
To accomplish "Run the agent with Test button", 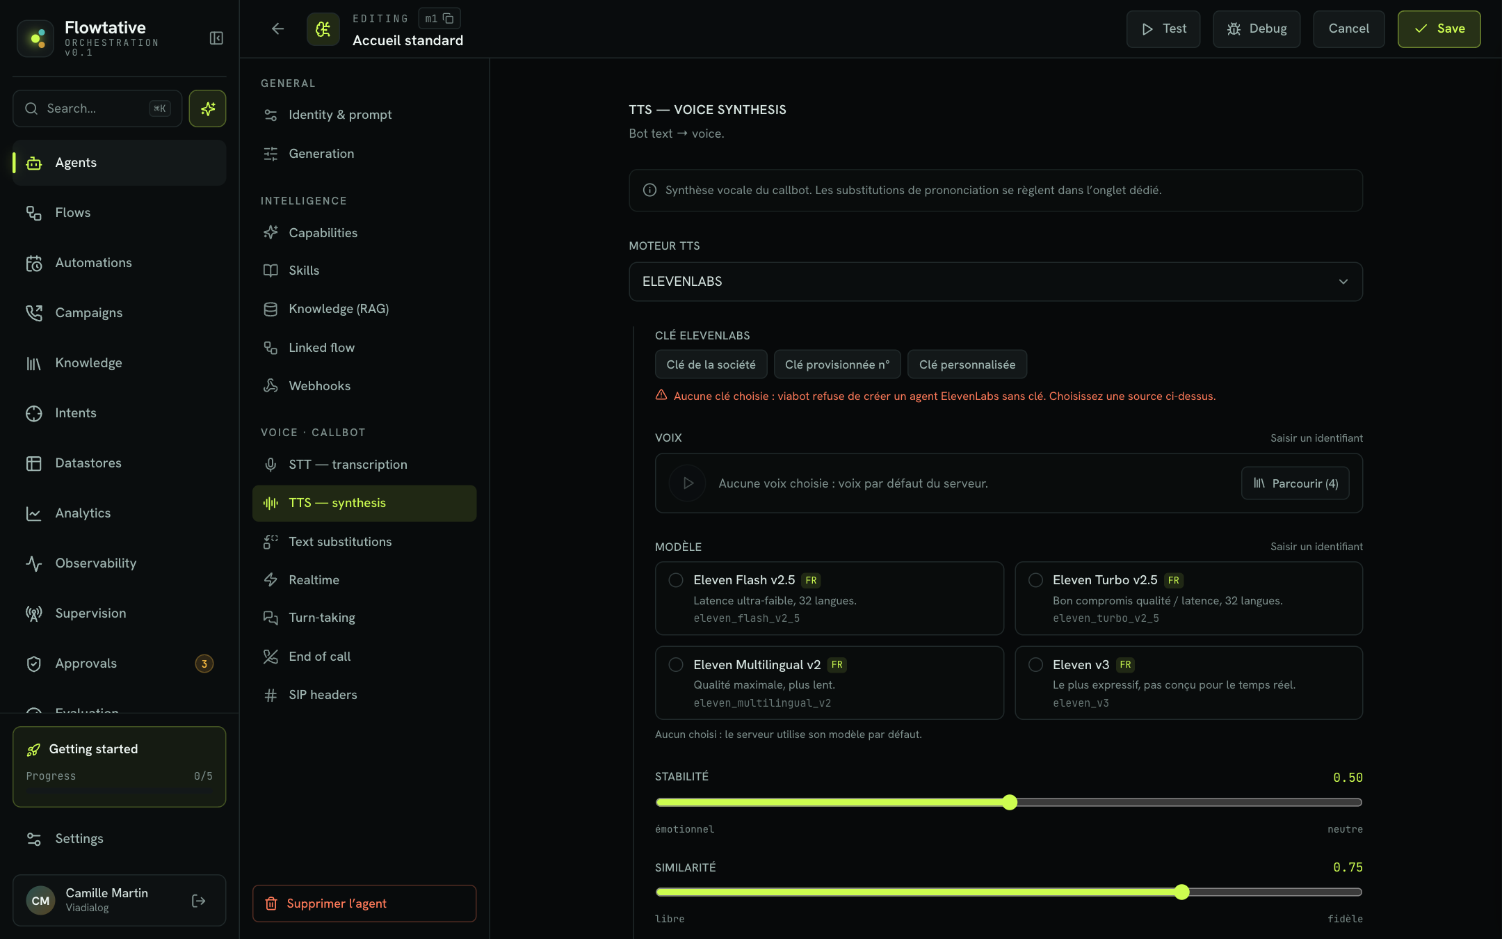I will [1163, 29].
